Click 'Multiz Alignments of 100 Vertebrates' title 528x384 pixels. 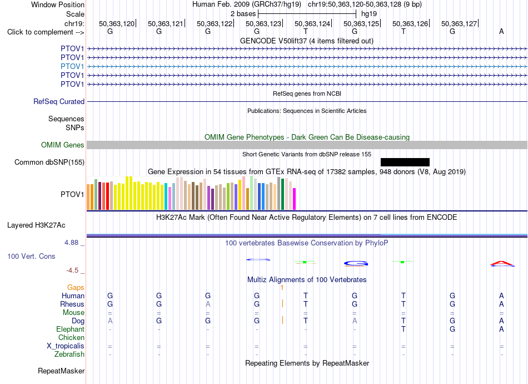tap(307, 280)
